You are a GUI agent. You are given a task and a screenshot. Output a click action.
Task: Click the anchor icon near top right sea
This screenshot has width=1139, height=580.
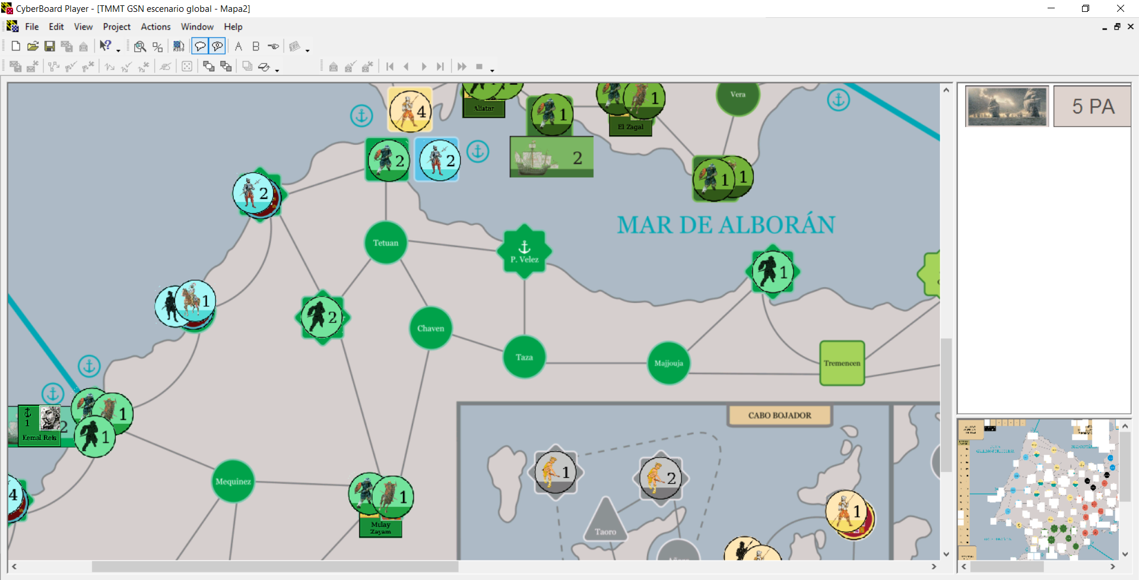838,99
